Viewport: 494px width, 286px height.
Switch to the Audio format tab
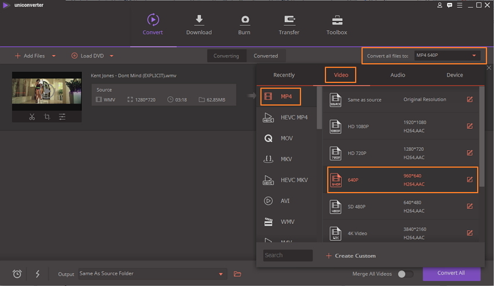[398, 75]
